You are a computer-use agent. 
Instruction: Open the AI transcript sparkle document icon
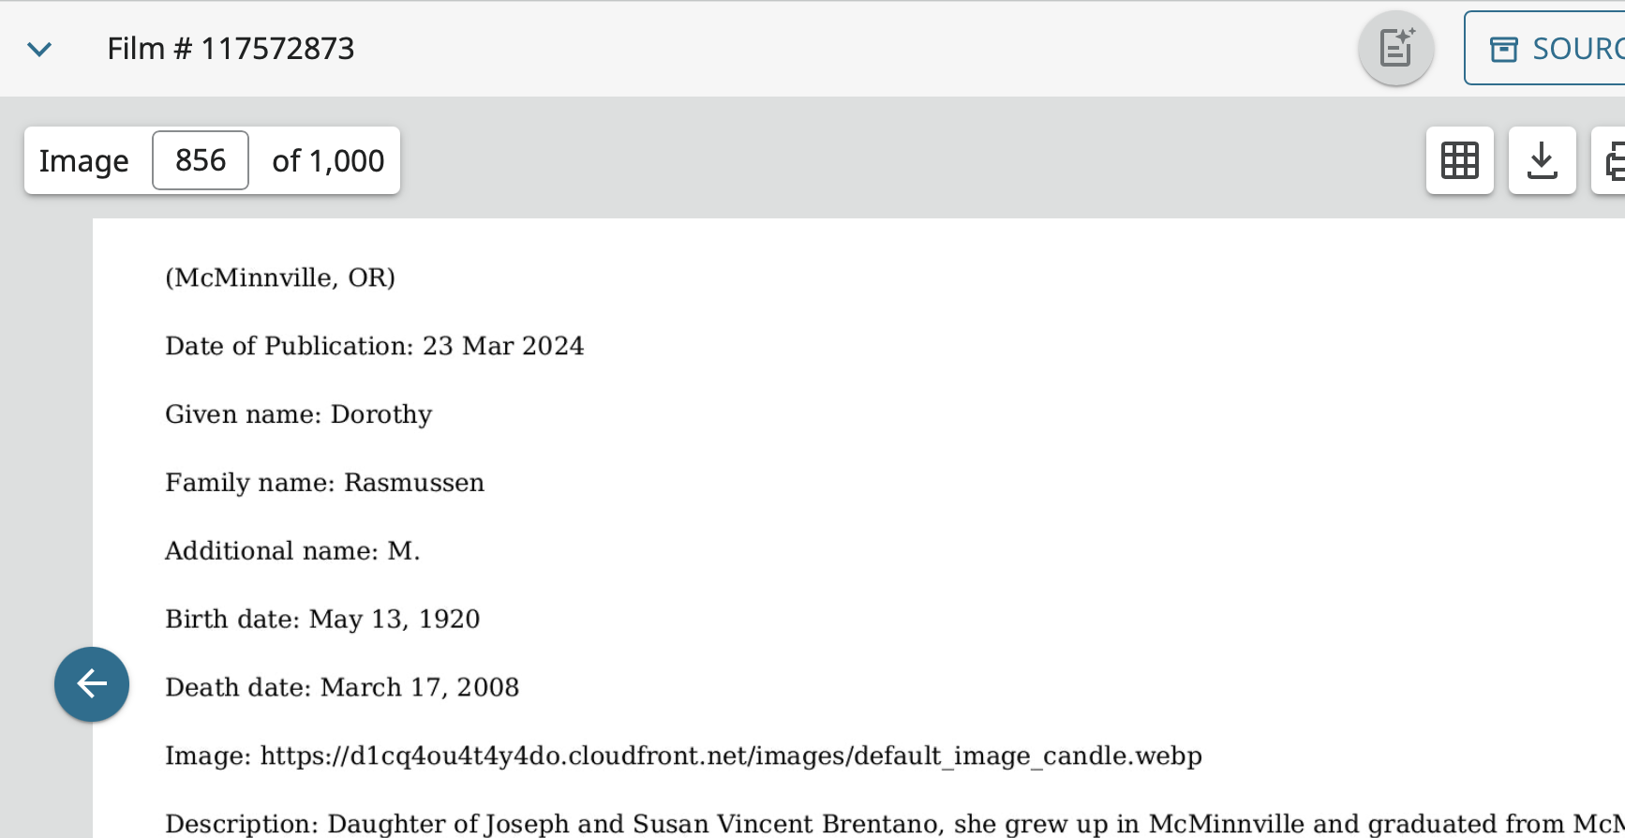(x=1396, y=48)
